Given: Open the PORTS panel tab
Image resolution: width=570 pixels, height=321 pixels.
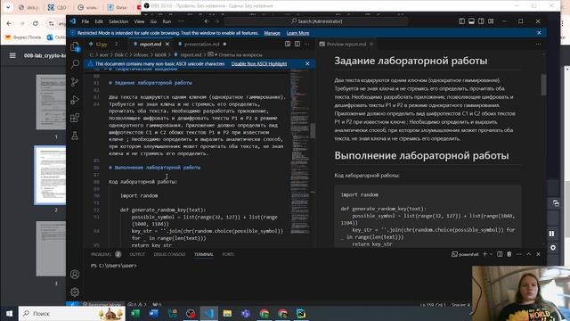Looking at the screenshot, I should point(228,254).
